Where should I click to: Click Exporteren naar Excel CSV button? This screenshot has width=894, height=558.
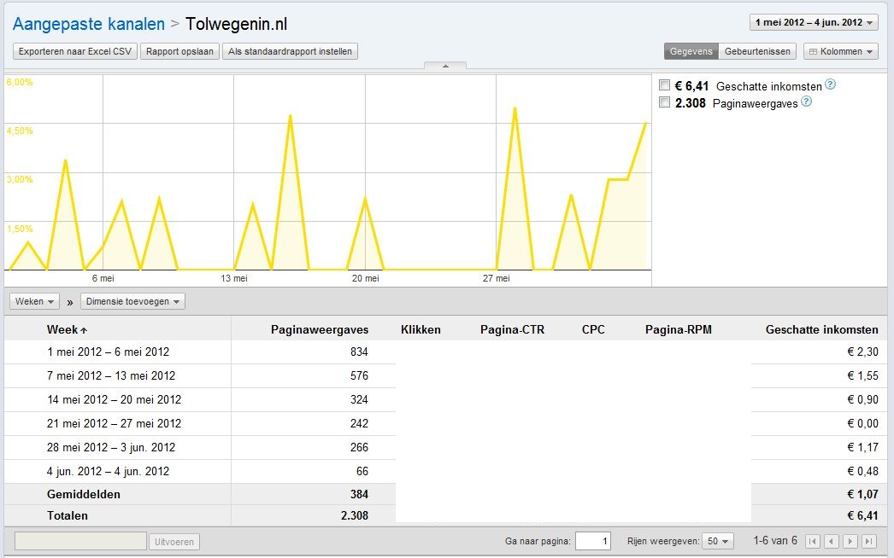[x=75, y=51]
